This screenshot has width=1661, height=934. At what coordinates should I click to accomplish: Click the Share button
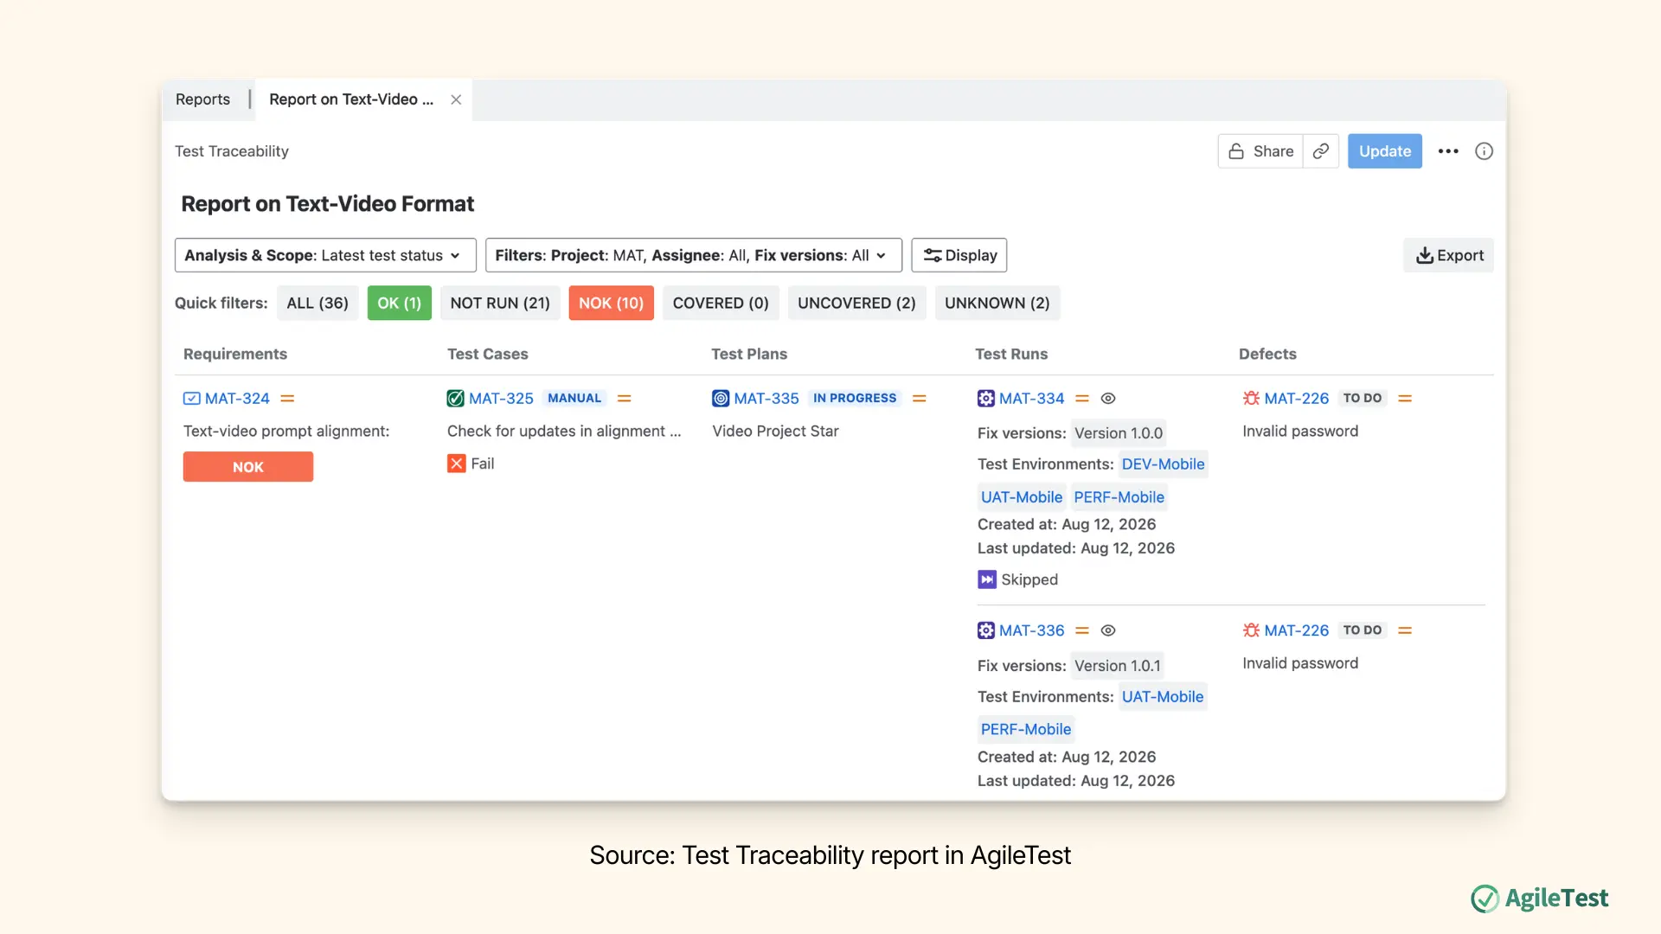point(1260,151)
